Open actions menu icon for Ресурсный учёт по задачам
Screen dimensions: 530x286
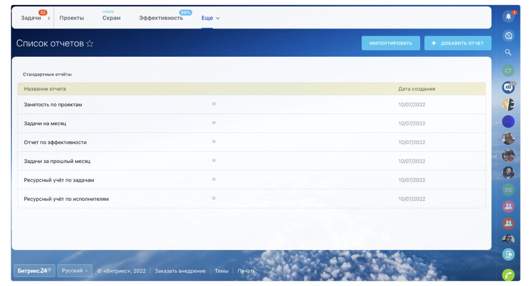[x=214, y=180]
